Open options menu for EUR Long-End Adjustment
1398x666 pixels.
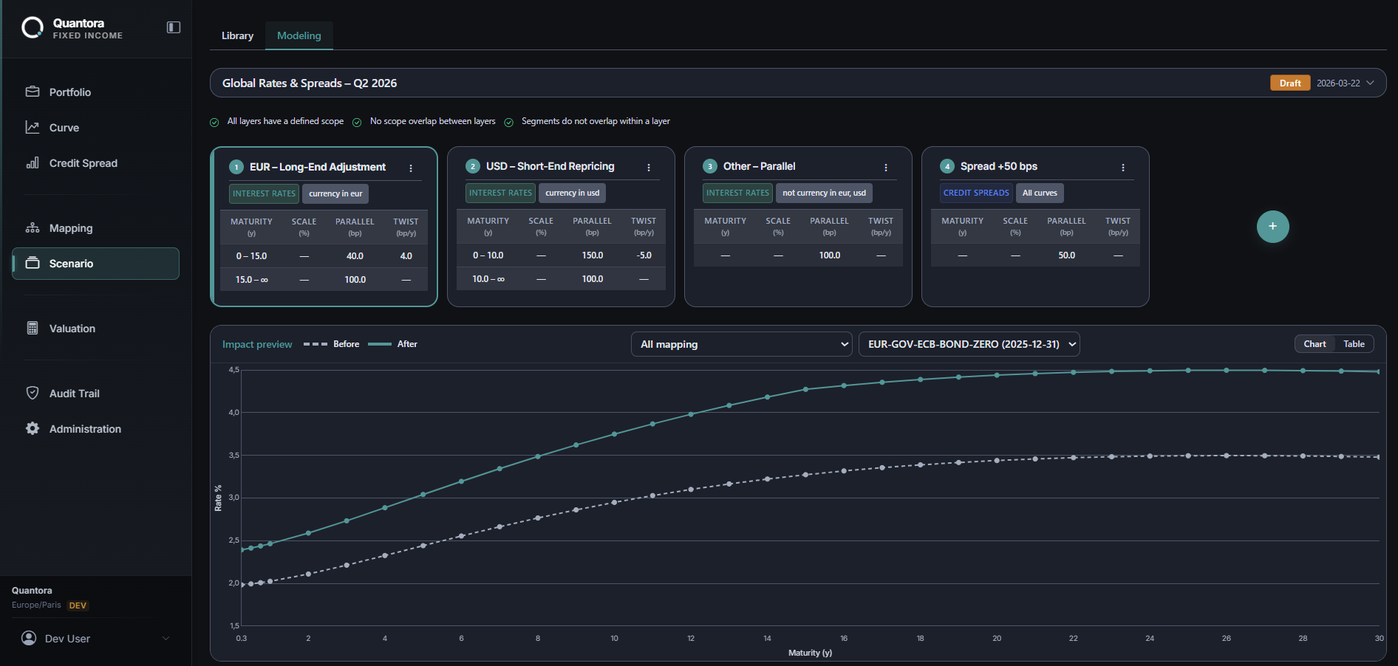pyautogui.click(x=411, y=168)
